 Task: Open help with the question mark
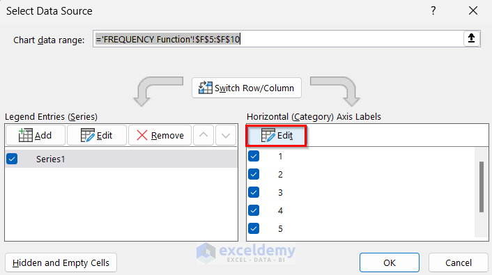[433, 11]
